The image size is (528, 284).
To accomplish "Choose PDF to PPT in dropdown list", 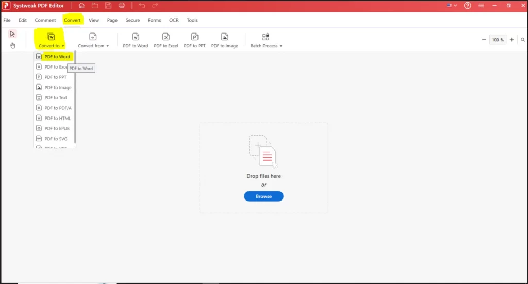I will coord(54,77).
